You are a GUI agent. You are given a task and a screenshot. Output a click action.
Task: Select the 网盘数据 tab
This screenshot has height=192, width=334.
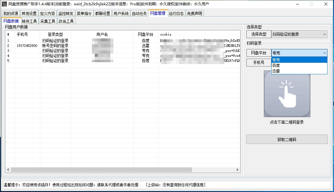click(x=11, y=21)
